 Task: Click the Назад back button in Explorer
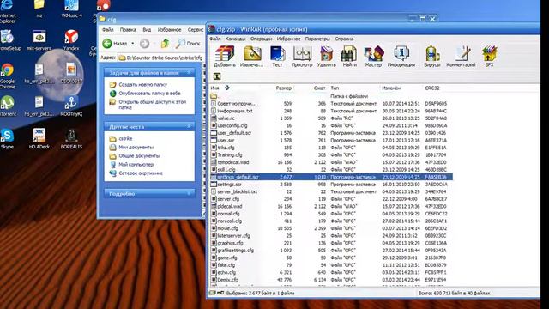pos(115,44)
